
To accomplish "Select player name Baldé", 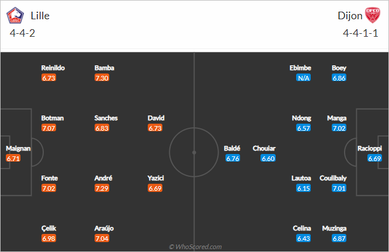I will [x=232, y=148].
